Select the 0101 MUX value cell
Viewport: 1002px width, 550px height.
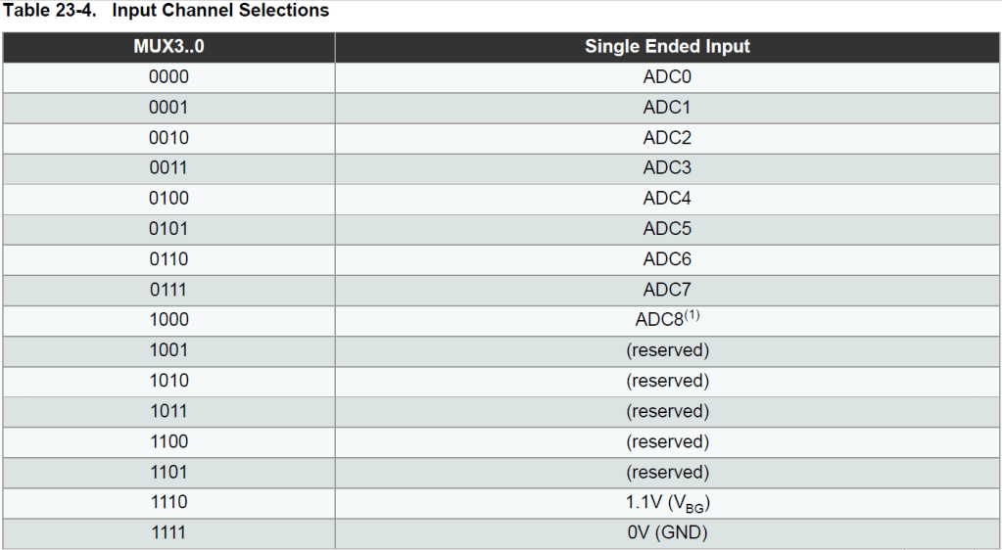tap(168, 228)
